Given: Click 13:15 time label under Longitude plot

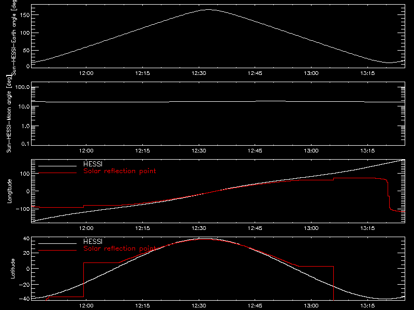Looking at the screenshot, I should pos(367,228).
